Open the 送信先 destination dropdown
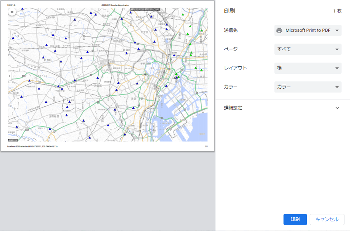The height and width of the screenshot is (231, 350). [x=308, y=31]
